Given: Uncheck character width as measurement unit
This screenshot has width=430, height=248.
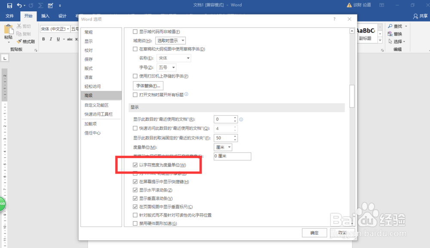Looking at the screenshot, I should 135,165.
